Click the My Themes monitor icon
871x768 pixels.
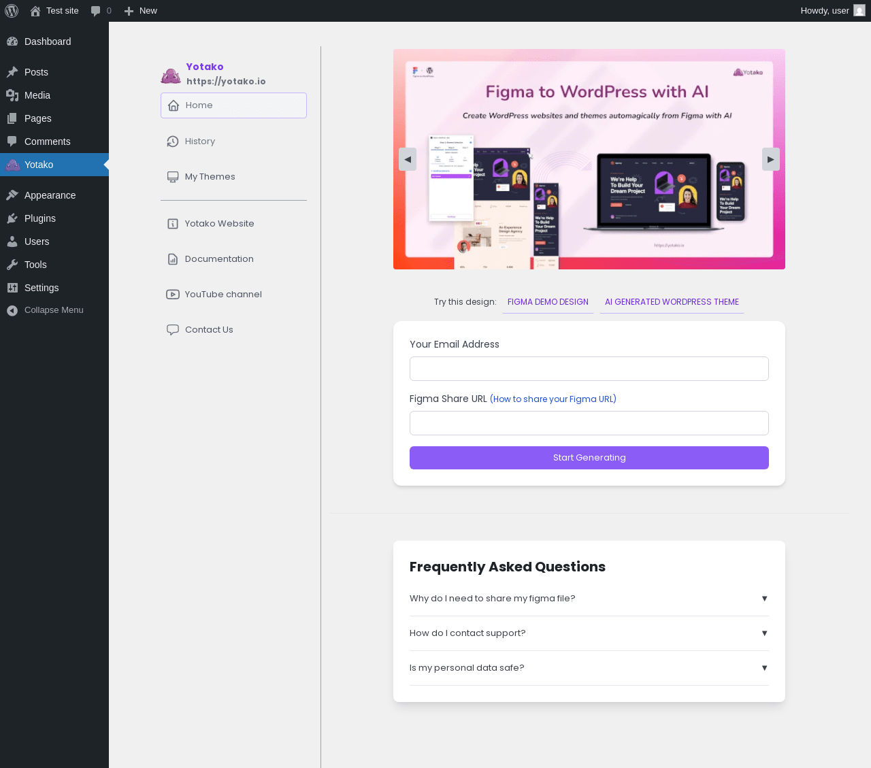click(173, 177)
